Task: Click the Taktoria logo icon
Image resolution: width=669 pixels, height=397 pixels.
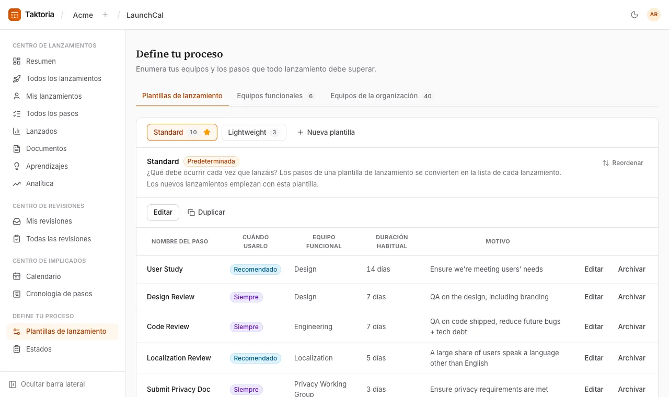Action: coord(15,15)
